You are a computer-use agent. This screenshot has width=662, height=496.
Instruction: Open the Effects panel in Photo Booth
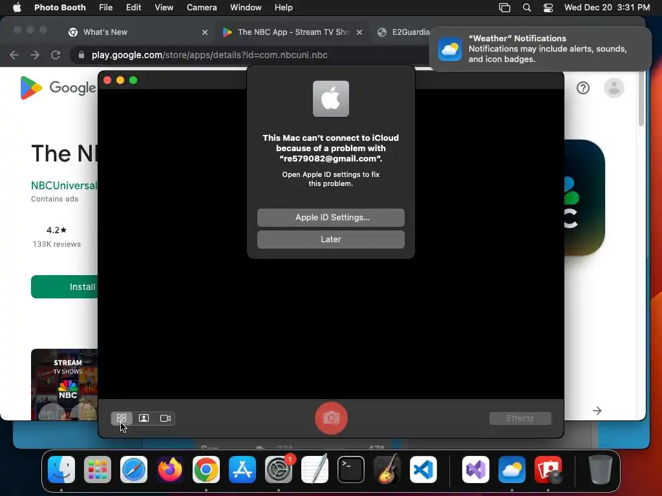(x=520, y=418)
